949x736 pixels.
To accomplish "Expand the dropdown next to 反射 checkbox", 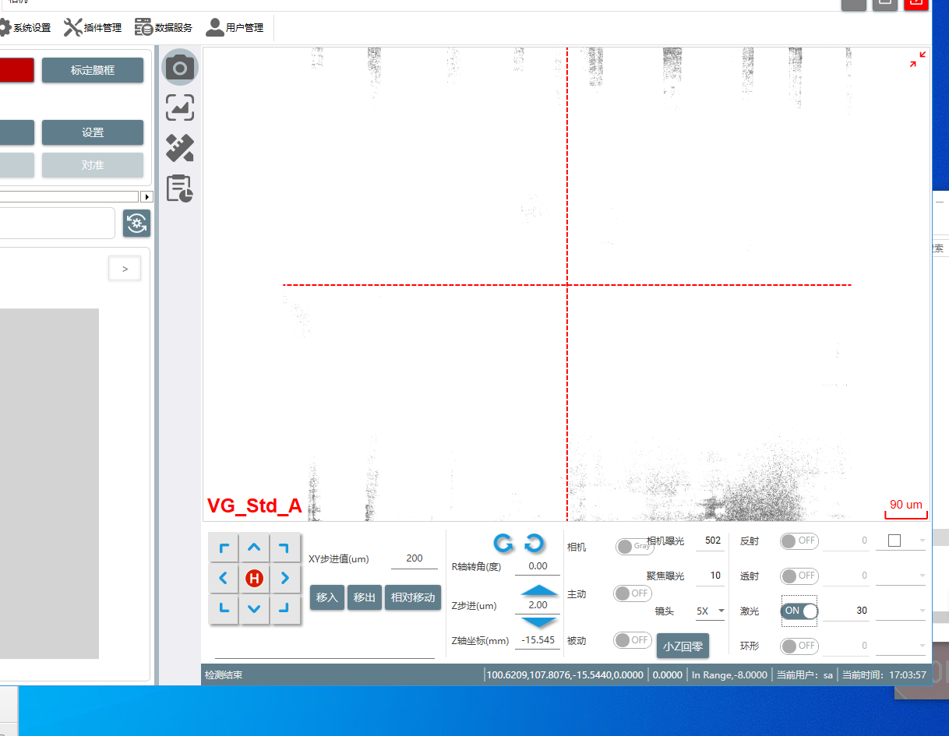I will 922,541.
